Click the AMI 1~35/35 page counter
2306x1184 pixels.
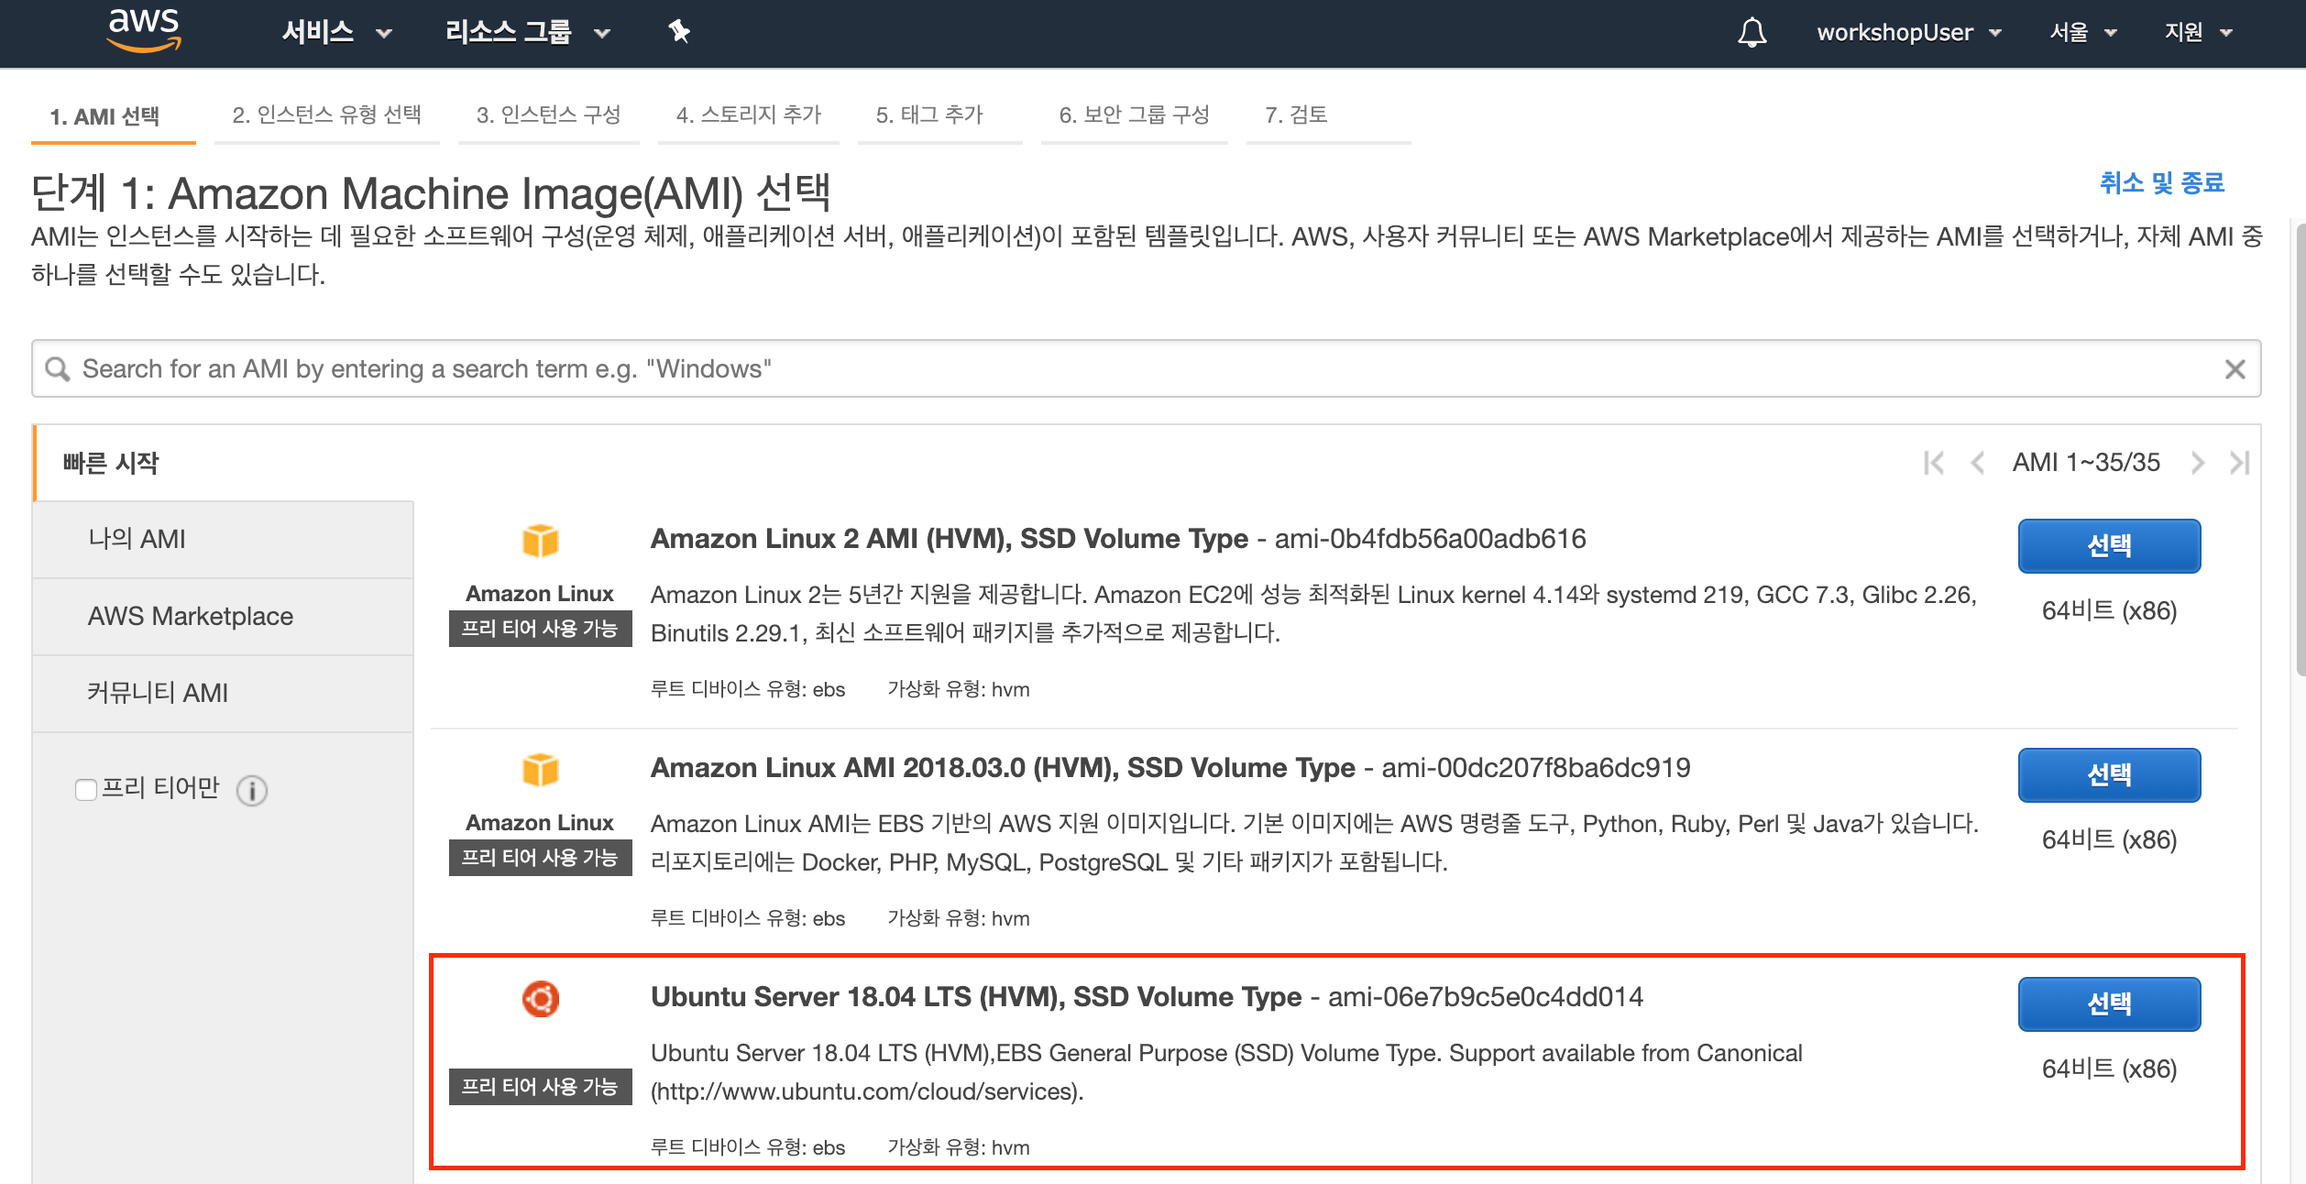2086,463
